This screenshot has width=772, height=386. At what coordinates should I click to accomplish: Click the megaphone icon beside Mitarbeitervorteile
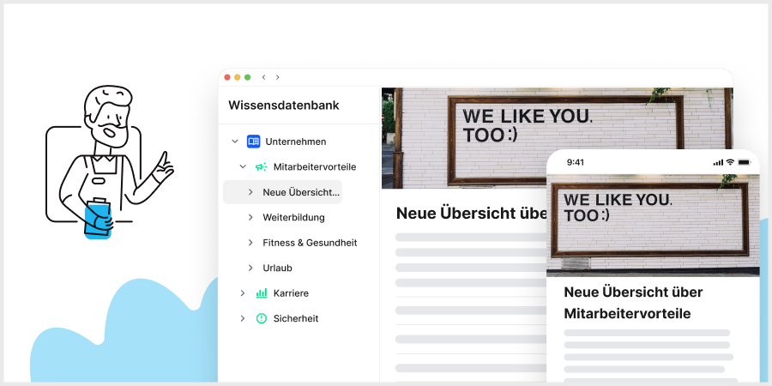click(262, 167)
